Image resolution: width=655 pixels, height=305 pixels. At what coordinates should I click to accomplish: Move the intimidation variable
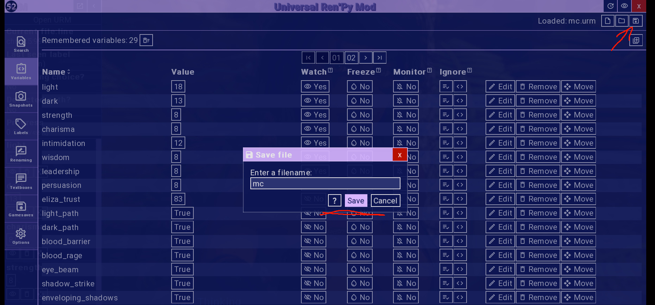point(578,143)
